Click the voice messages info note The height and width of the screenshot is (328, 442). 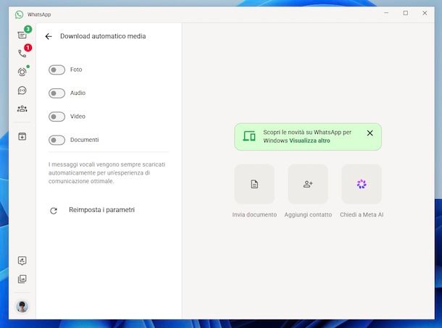tap(107, 173)
